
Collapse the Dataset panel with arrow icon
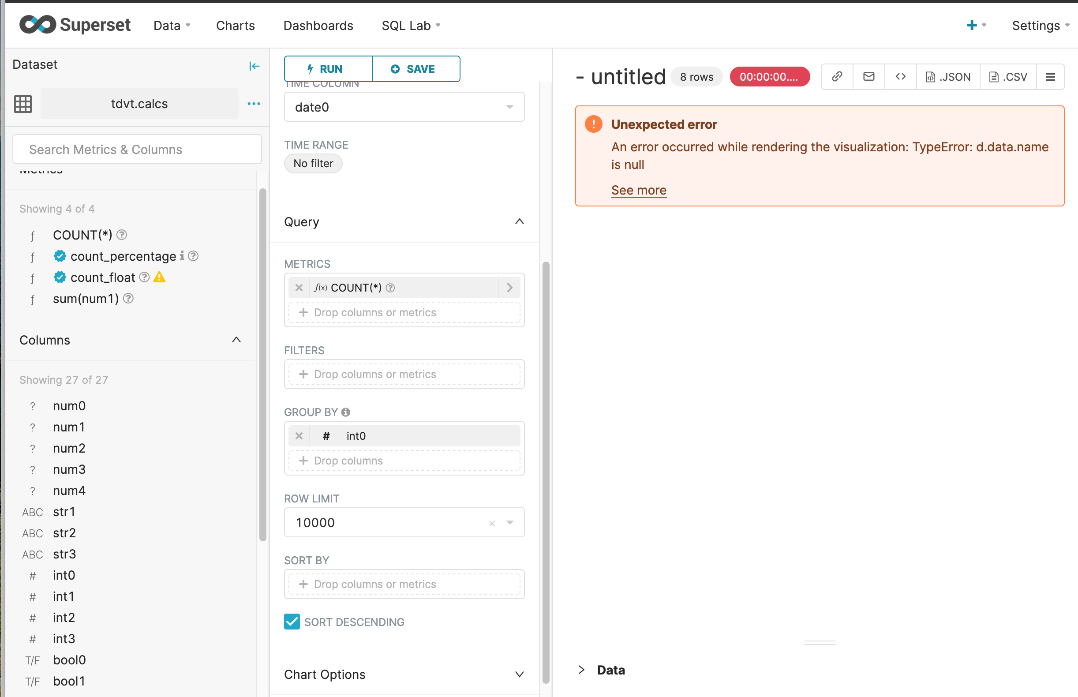pyautogui.click(x=255, y=66)
